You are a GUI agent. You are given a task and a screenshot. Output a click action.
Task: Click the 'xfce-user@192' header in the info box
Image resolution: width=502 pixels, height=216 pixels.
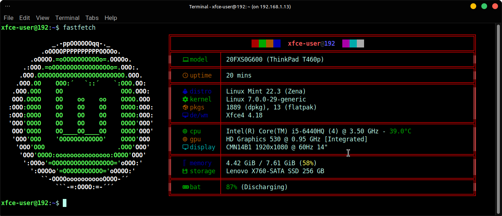coord(311,43)
